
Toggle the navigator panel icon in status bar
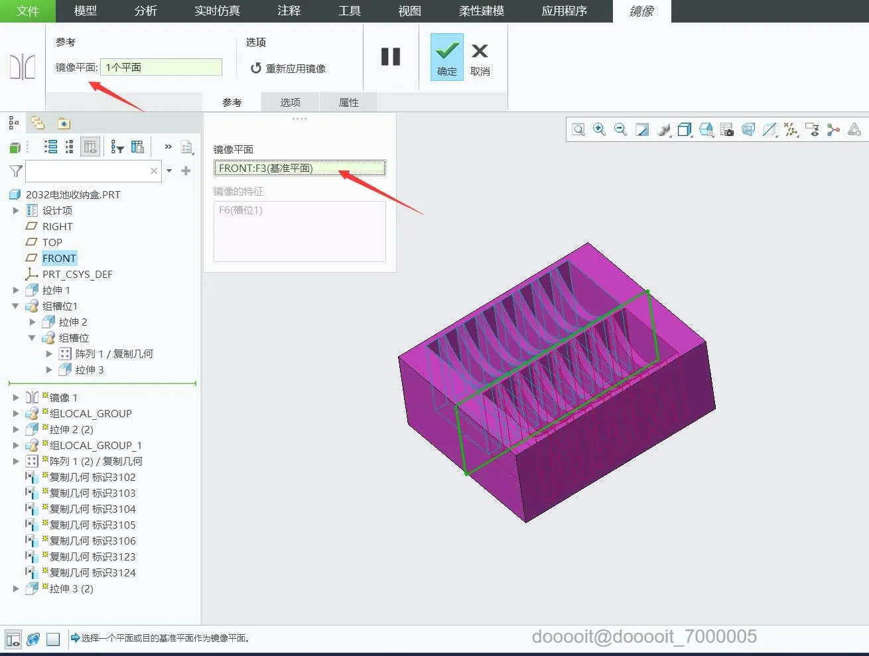coord(13,639)
